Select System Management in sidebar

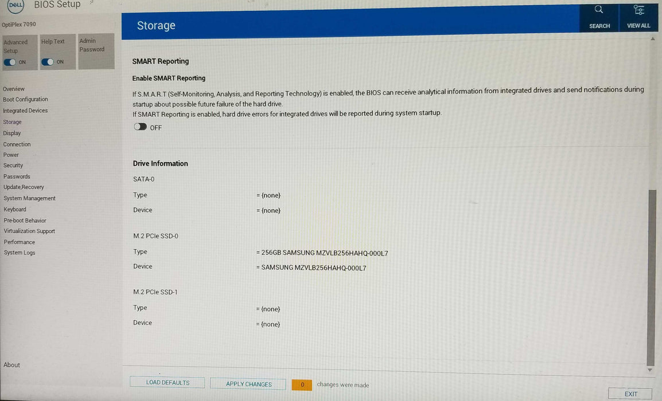[x=30, y=198]
